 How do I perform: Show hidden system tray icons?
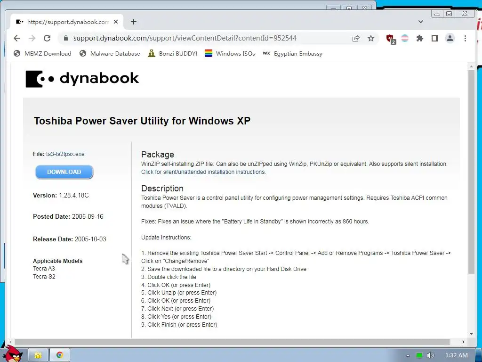click(x=408, y=355)
